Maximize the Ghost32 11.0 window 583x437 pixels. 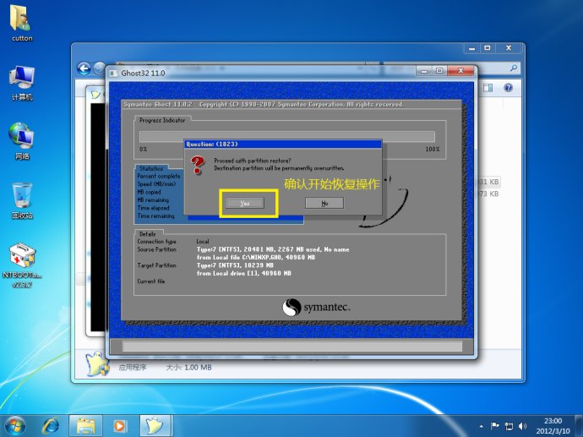pyautogui.click(x=439, y=71)
